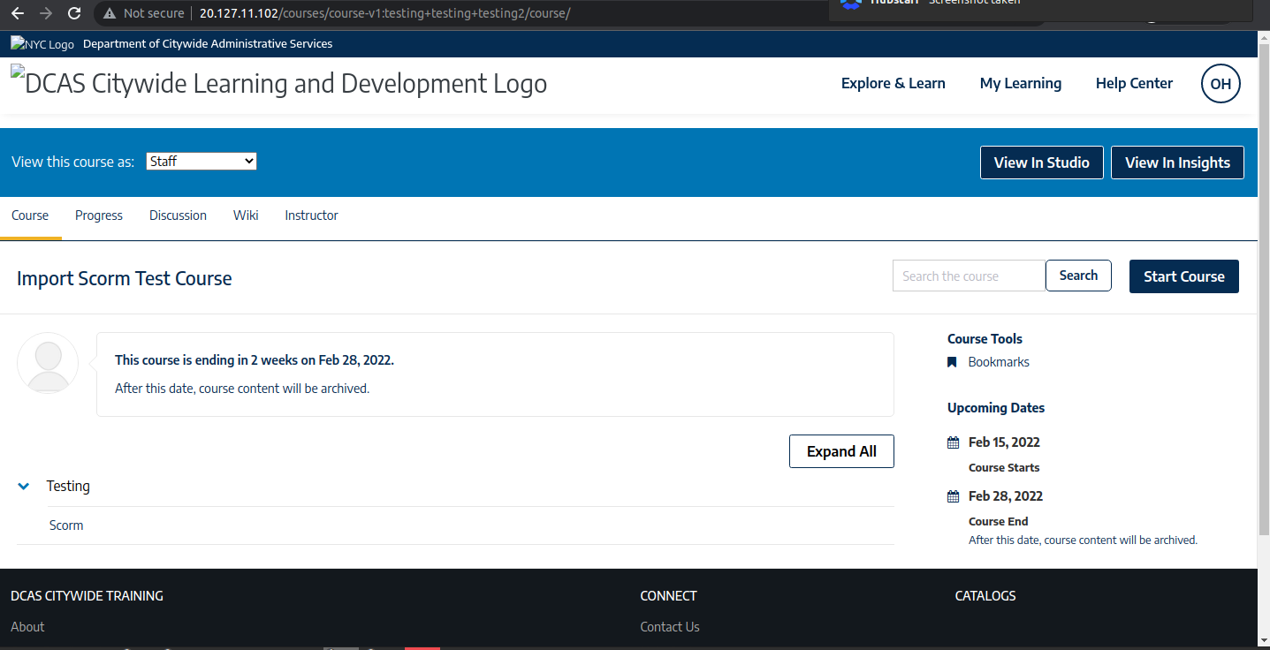Open the Wiki tab
The width and height of the screenshot is (1270, 650).
point(246,215)
